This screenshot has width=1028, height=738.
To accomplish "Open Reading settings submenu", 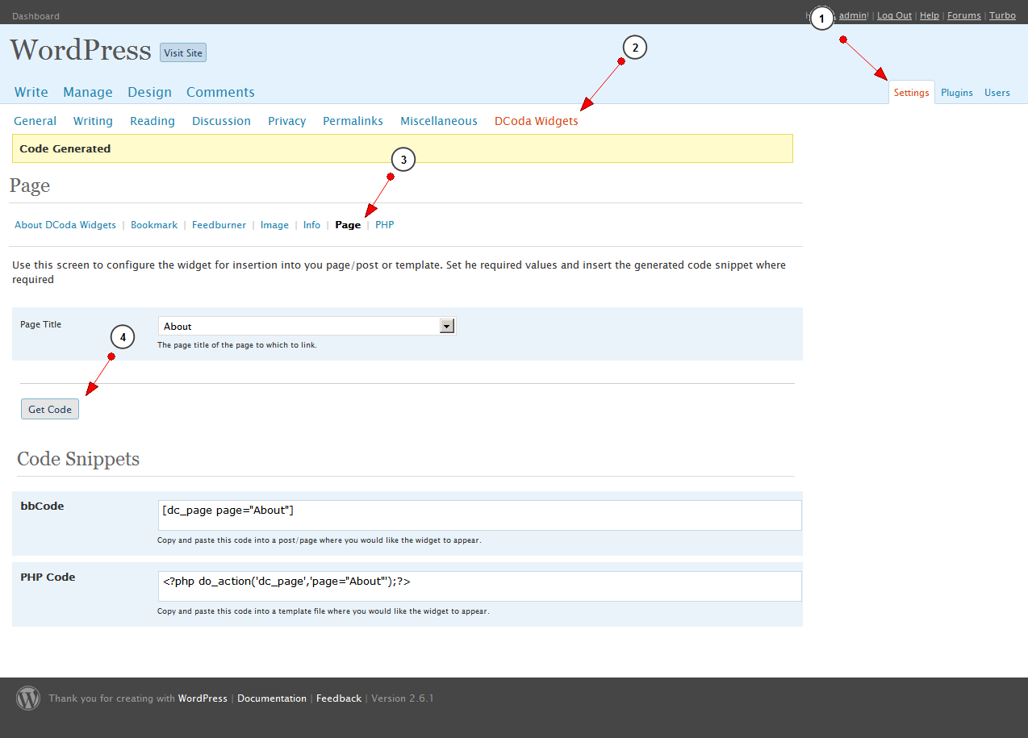I will pyautogui.click(x=153, y=121).
